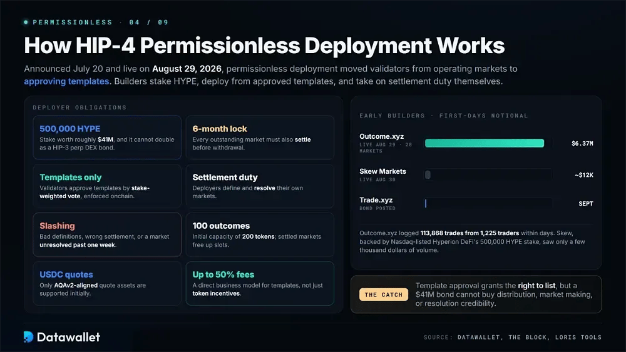Click '113,868 trades from 1,225 traders' text
The image size is (626, 352).
click(x=469, y=233)
